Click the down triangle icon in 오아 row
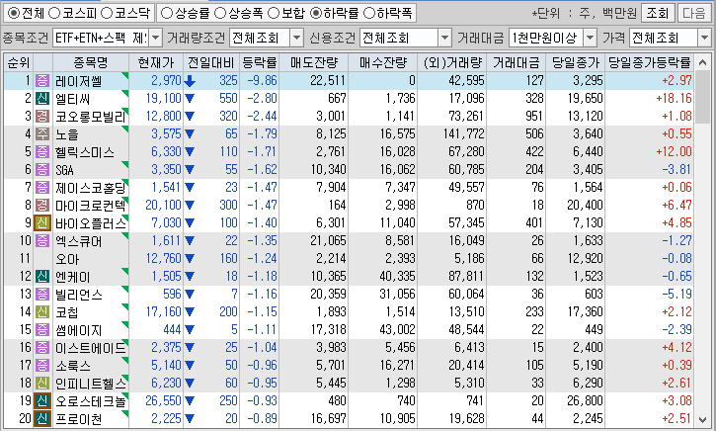 tap(190, 259)
